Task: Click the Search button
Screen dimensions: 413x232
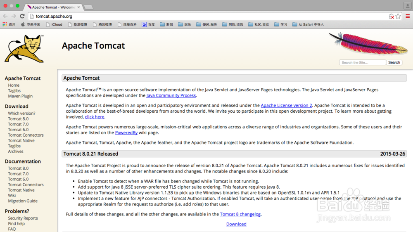Action: coord(394,62)
